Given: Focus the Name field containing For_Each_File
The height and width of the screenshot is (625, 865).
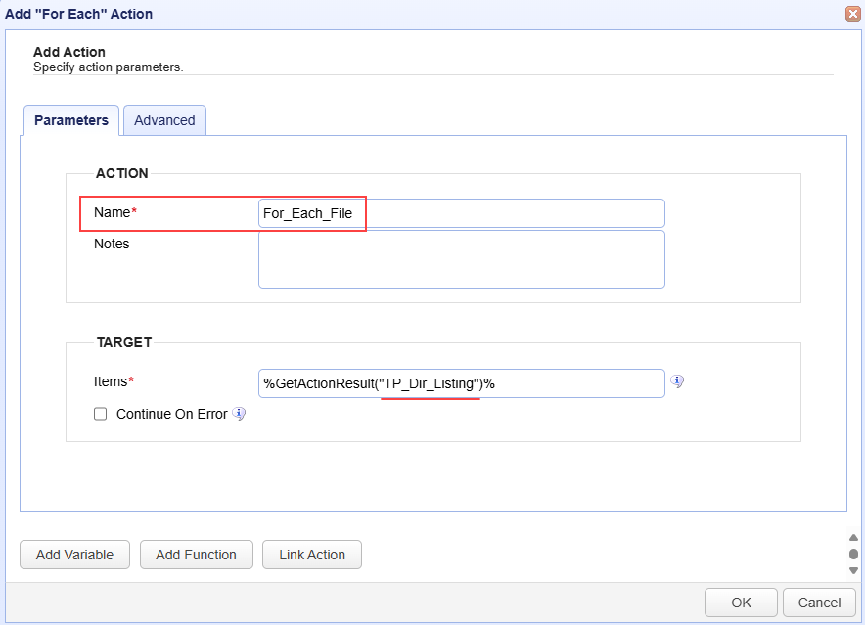Looking at the screenshot, I should click(461, 213).
